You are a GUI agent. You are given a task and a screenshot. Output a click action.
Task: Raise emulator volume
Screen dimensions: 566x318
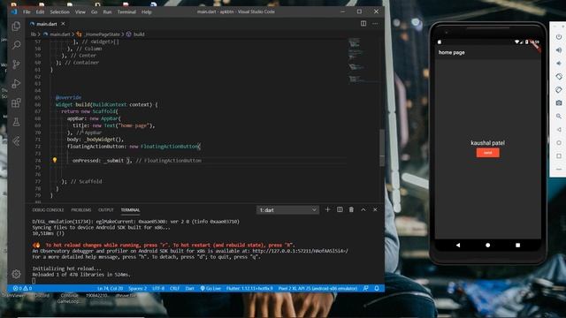click(559, 50)
